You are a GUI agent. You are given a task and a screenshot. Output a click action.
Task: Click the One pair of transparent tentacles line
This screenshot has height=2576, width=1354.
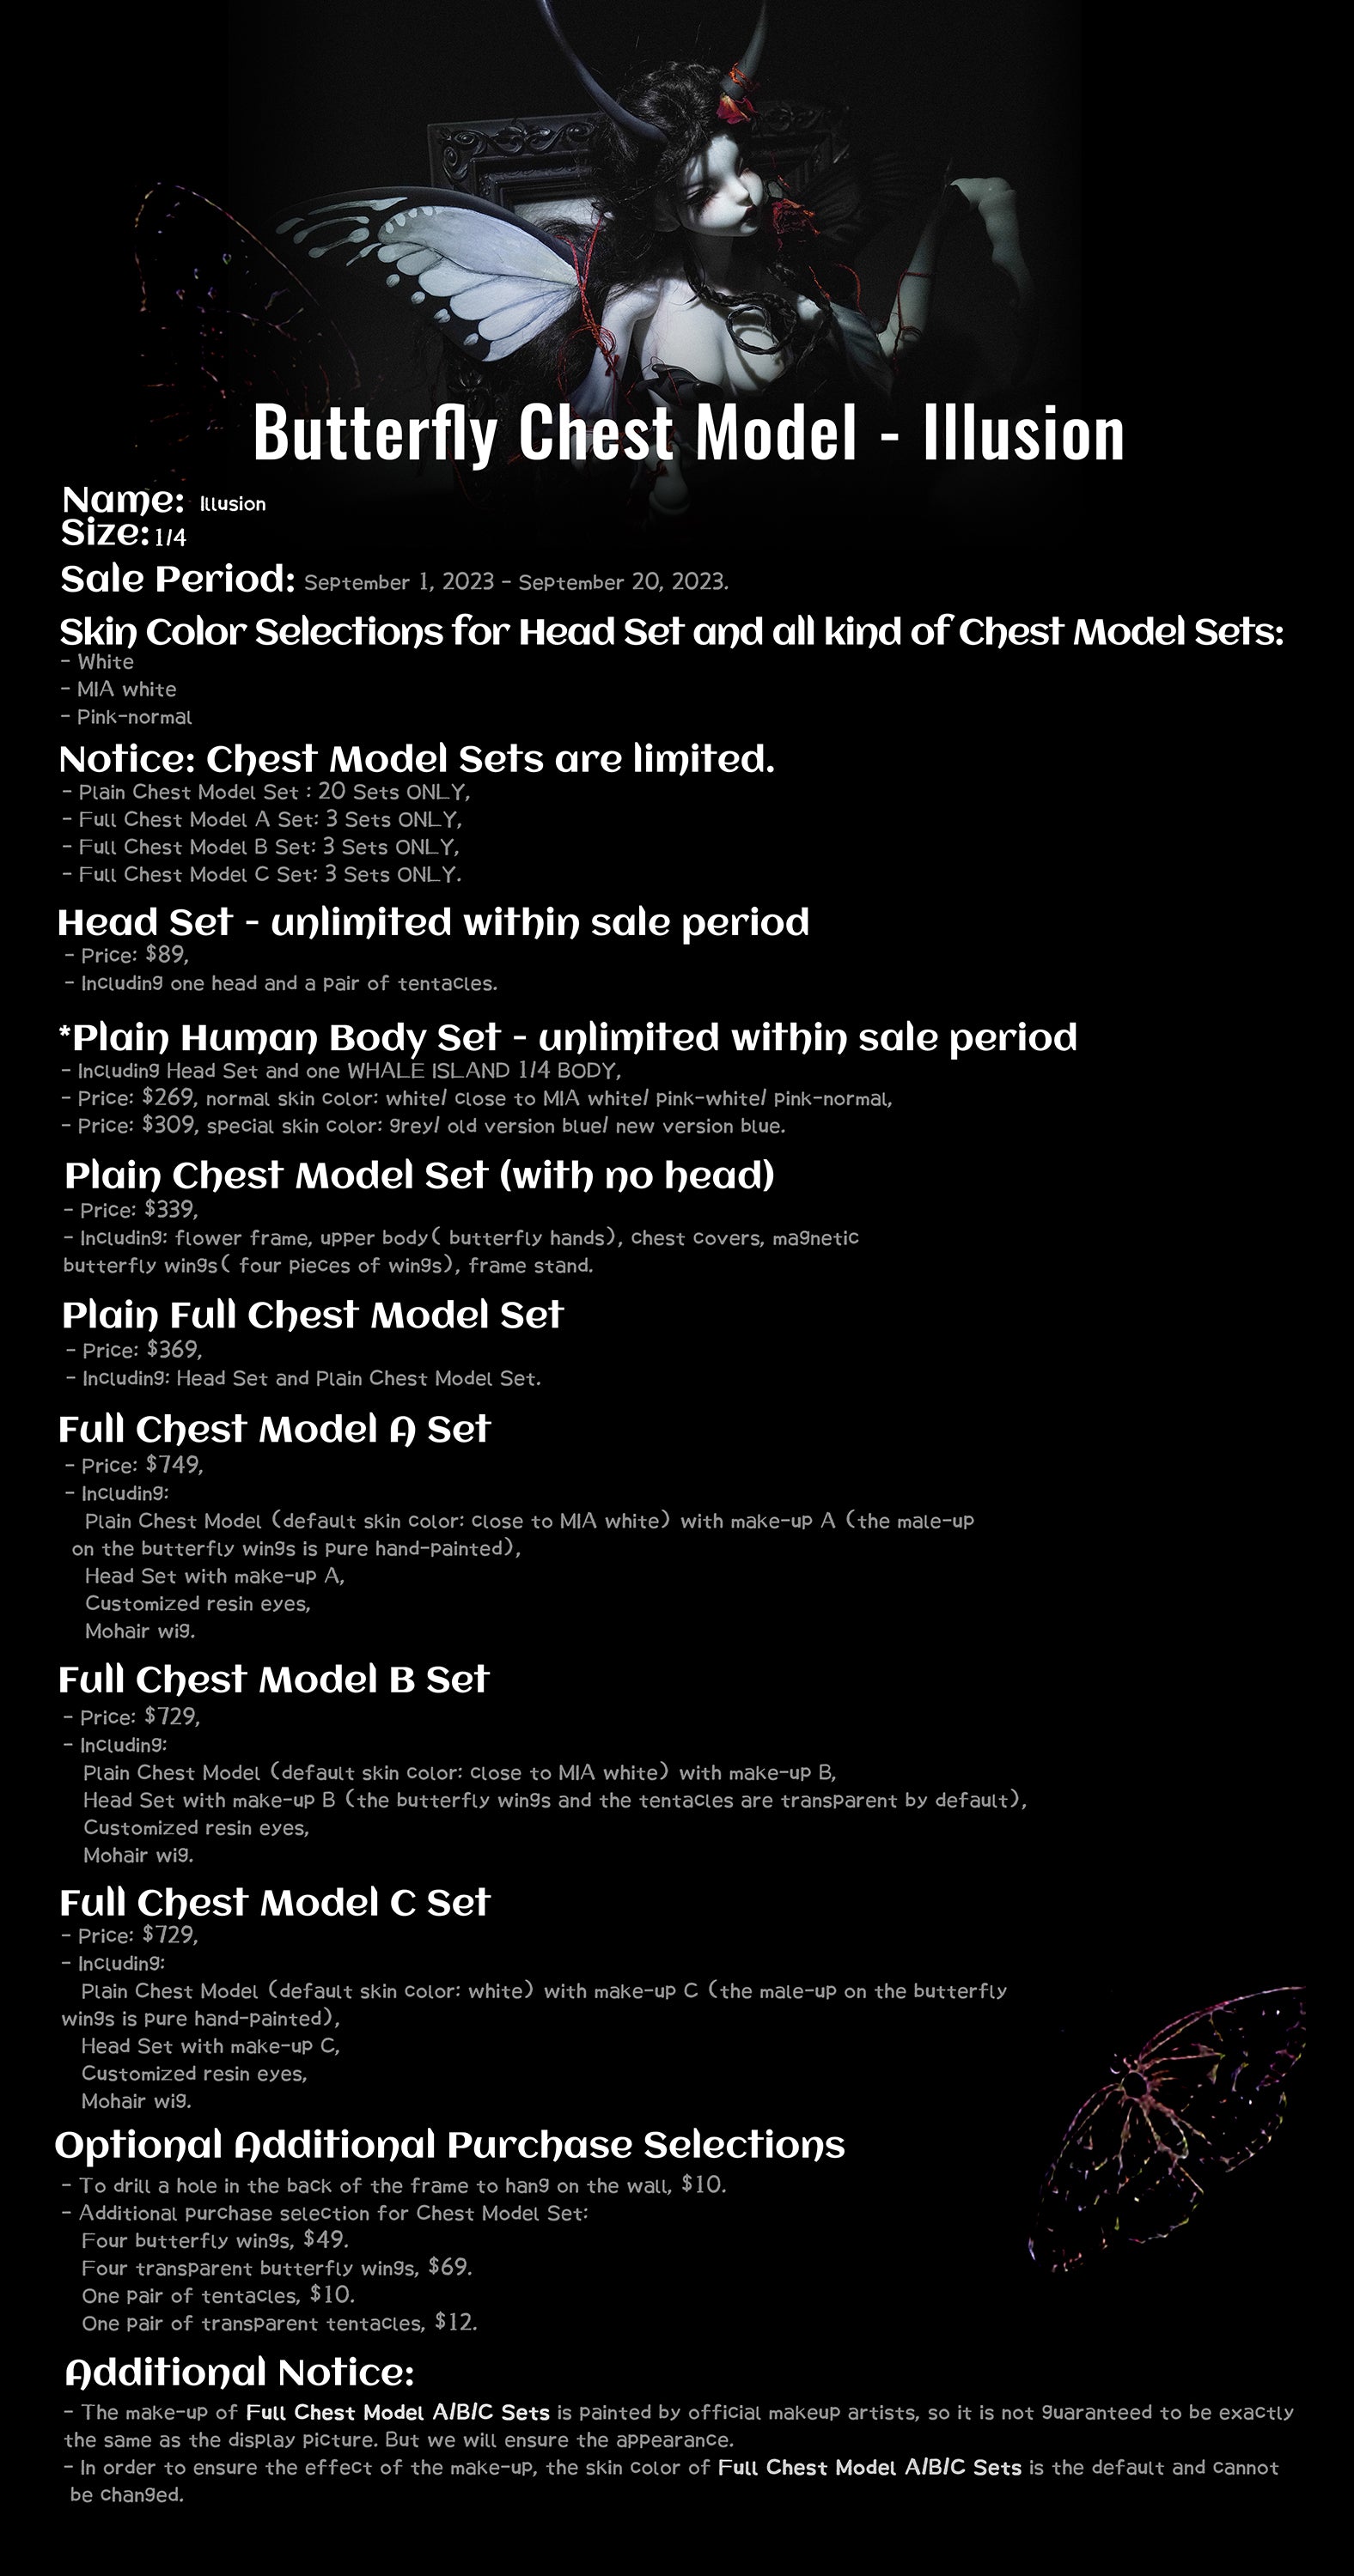point(279,2322)
